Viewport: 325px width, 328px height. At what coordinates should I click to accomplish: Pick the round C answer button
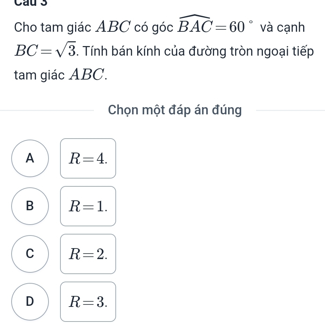30,254
